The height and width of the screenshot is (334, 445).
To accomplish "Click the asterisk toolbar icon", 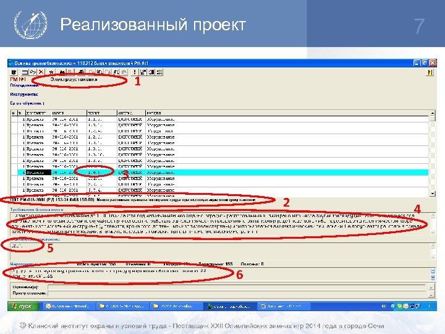I will click(51, 72).
